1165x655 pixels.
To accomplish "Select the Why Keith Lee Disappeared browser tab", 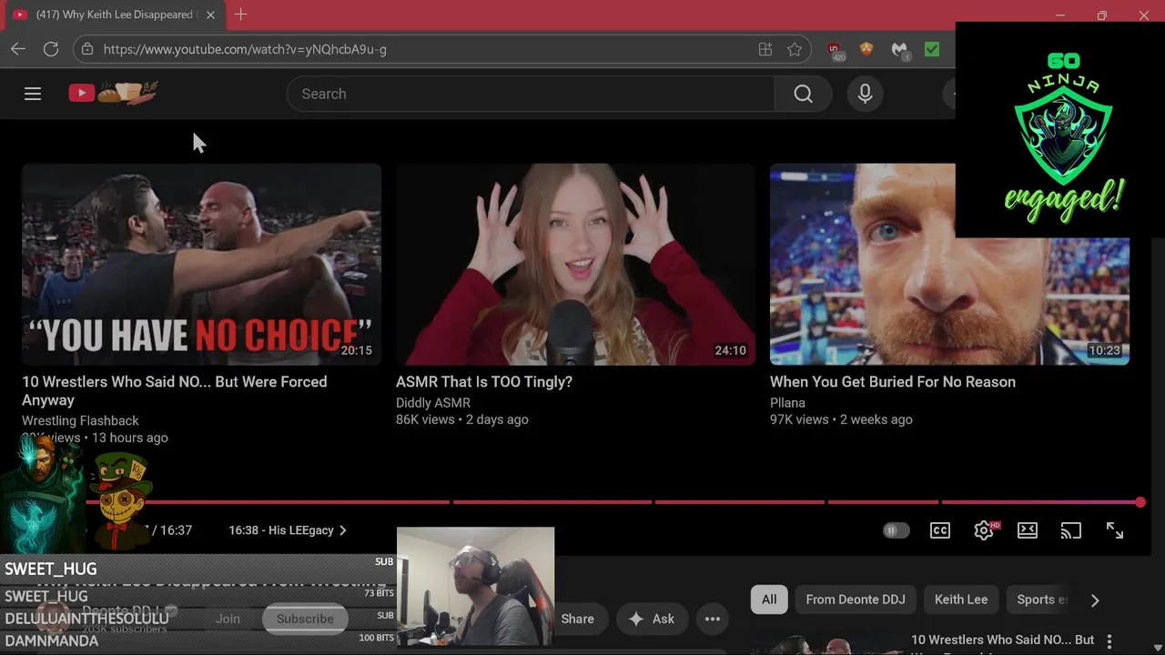I will click(x=114, y=15).
